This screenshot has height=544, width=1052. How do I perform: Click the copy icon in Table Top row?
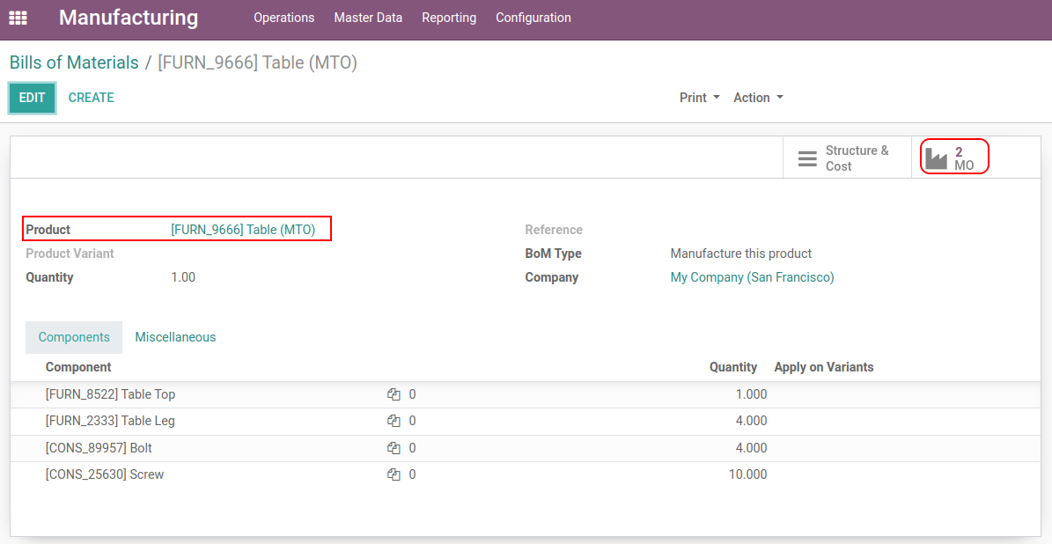[394, 394]
